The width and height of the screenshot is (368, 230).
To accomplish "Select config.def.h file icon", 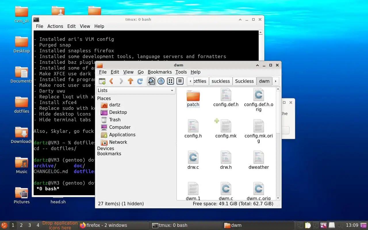I will pyautogui.click(x=226, y=95).
